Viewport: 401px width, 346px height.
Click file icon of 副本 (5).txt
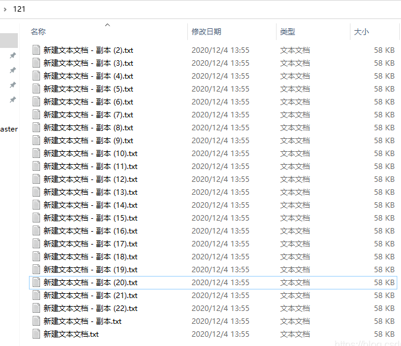pyautogui.click(x=36, y=88)
